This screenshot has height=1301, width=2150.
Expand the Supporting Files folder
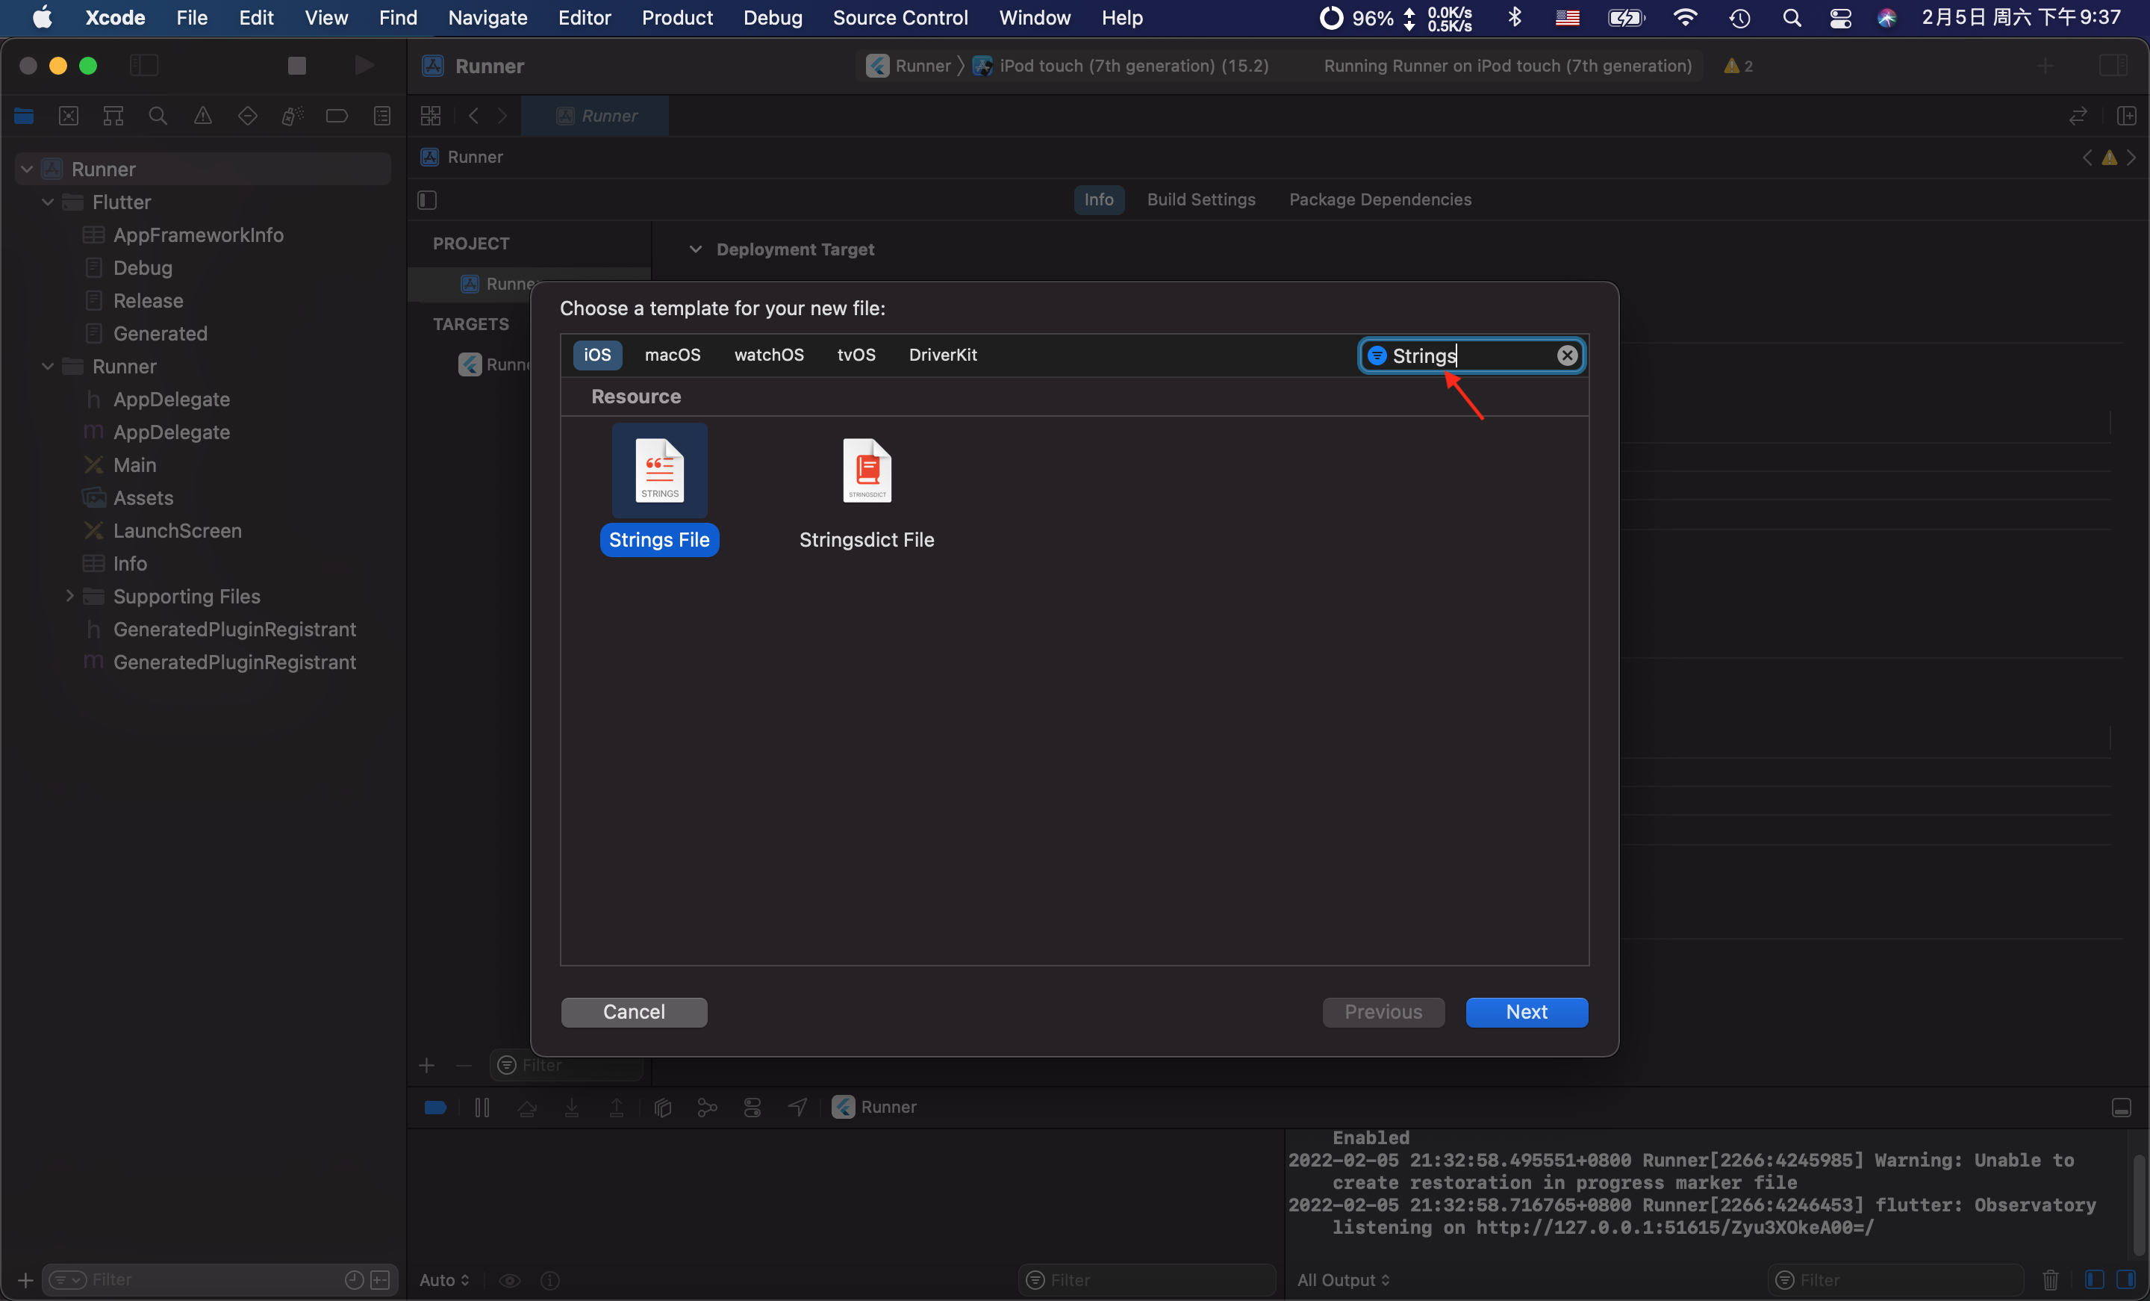click(x=70, y=597)
